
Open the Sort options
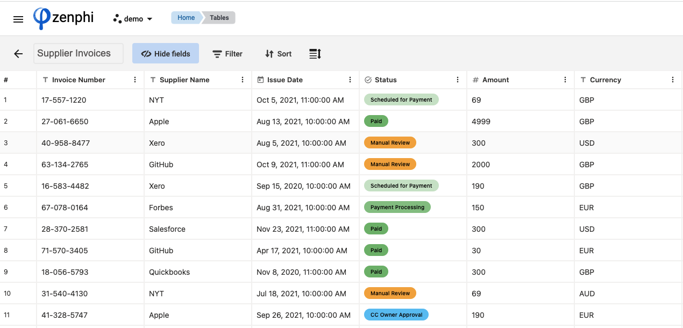click(279, 54)
